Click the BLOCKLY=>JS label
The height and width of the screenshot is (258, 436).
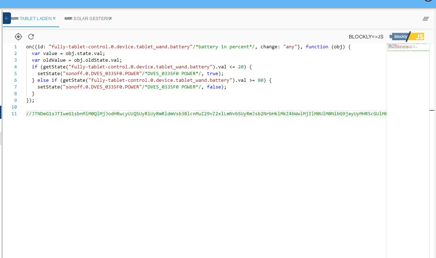[x=366, y=37]
